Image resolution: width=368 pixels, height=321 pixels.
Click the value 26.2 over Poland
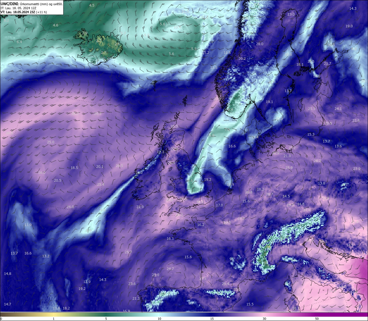317,161
